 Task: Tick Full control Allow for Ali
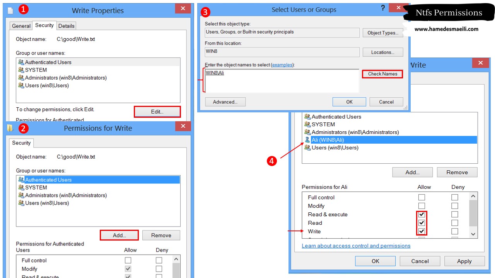422,197
